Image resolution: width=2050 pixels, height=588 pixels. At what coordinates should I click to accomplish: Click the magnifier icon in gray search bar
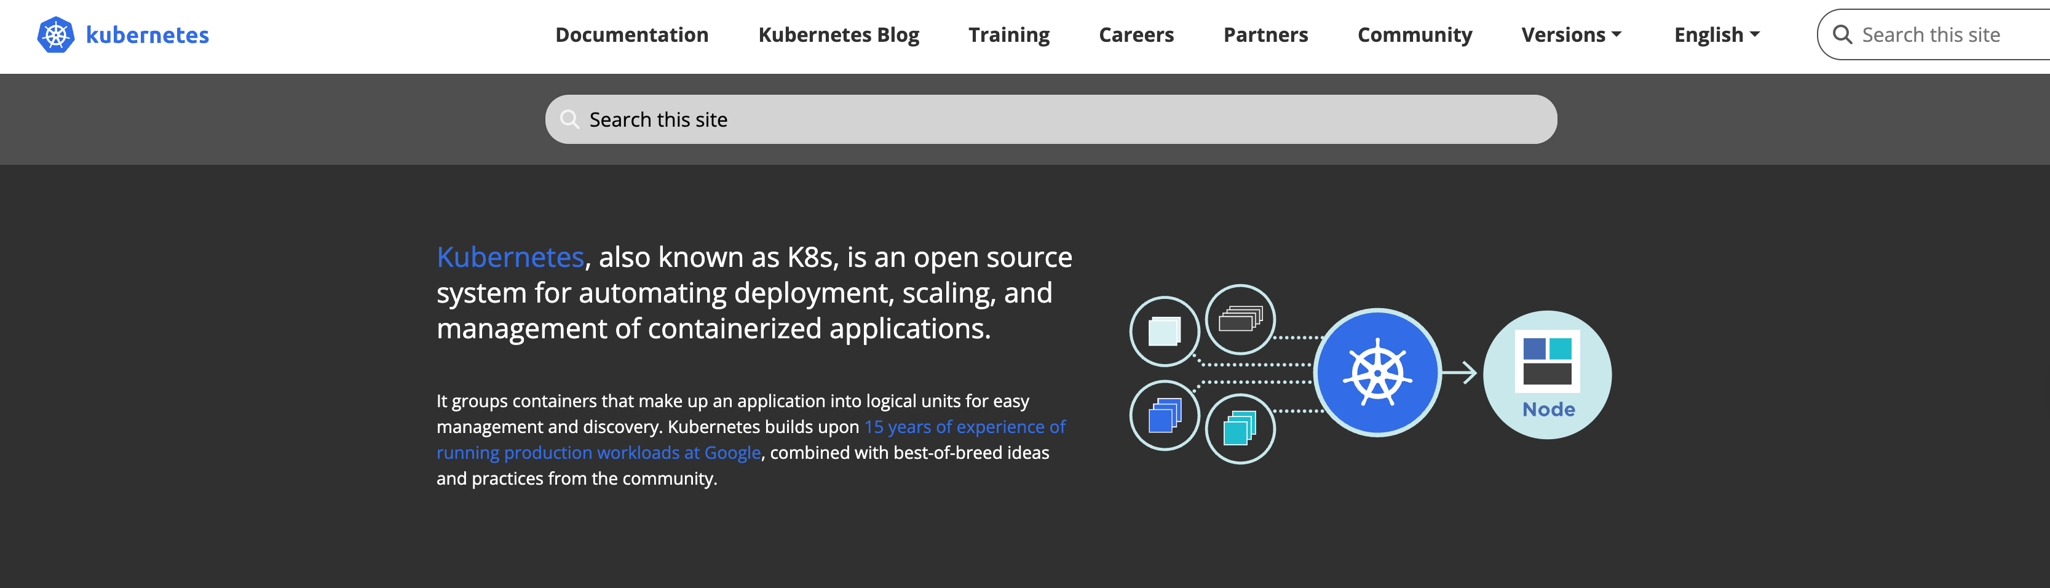pos(569,119)
